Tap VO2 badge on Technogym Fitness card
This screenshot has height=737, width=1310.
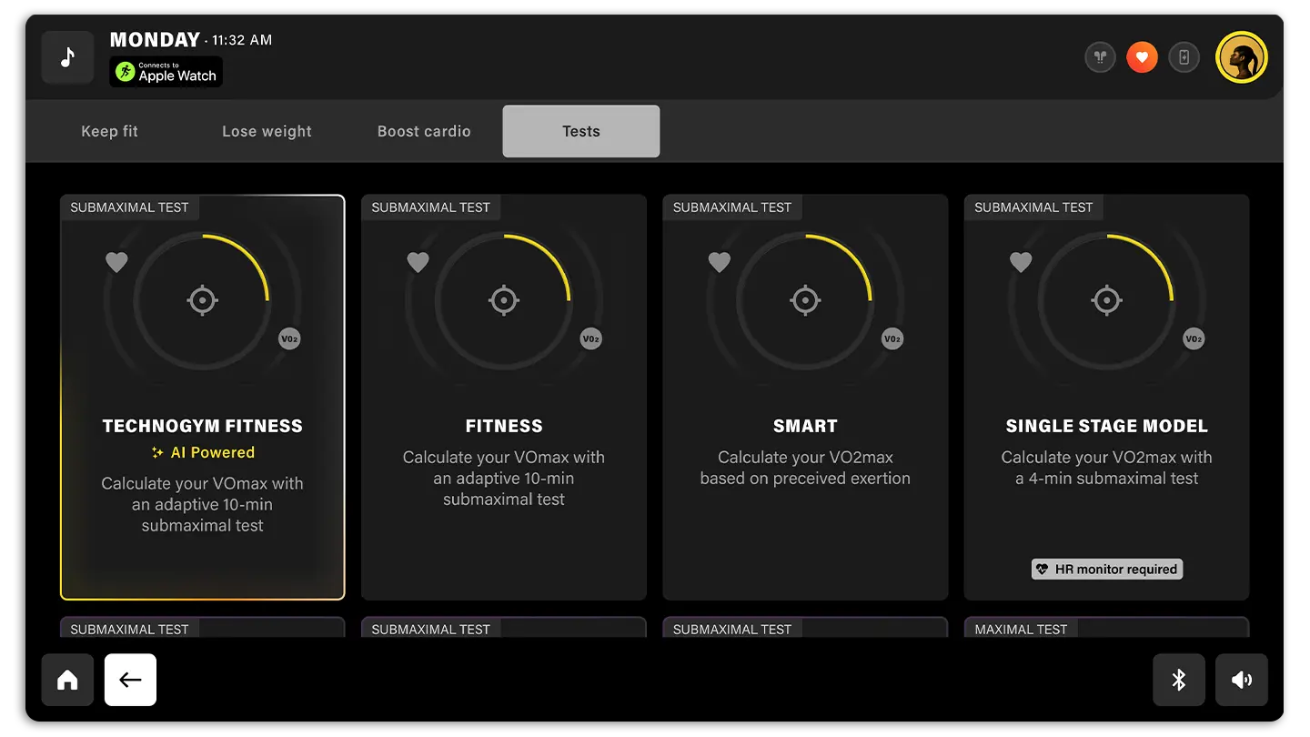tap(289, 339)
